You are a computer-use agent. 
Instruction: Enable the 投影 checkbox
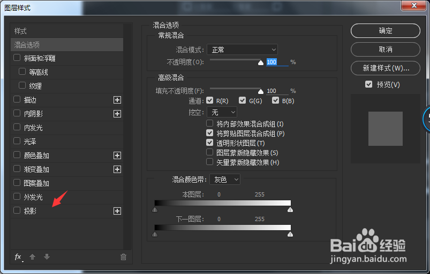[x=17, y=210]
